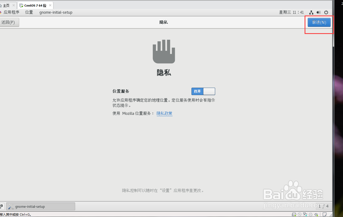The image size is (343, 217).
Task: Open the 位置 menu
Action: pos(29,12)
